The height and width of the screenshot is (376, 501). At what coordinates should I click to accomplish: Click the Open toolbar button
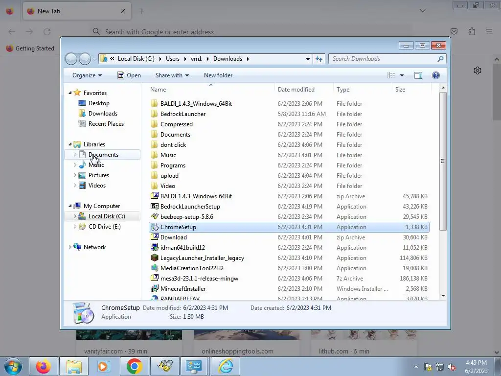tap(129, 75)
